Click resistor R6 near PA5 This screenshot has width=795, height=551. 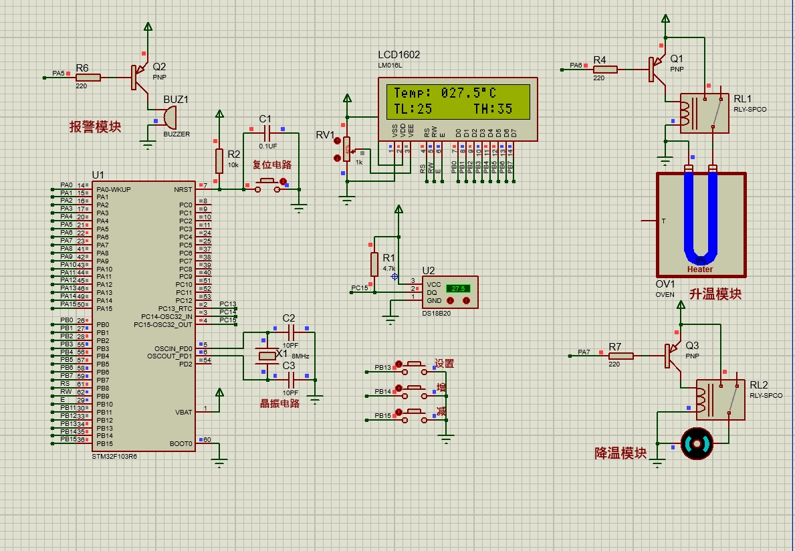(88, 78)
